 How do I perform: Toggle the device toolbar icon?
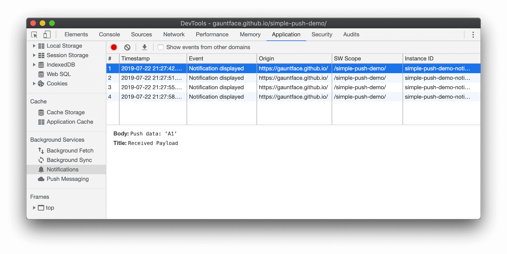[x=47, y=35]
